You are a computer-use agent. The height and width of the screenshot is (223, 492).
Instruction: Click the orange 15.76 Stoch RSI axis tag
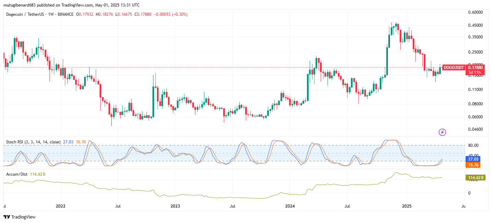tap(476, 165)
